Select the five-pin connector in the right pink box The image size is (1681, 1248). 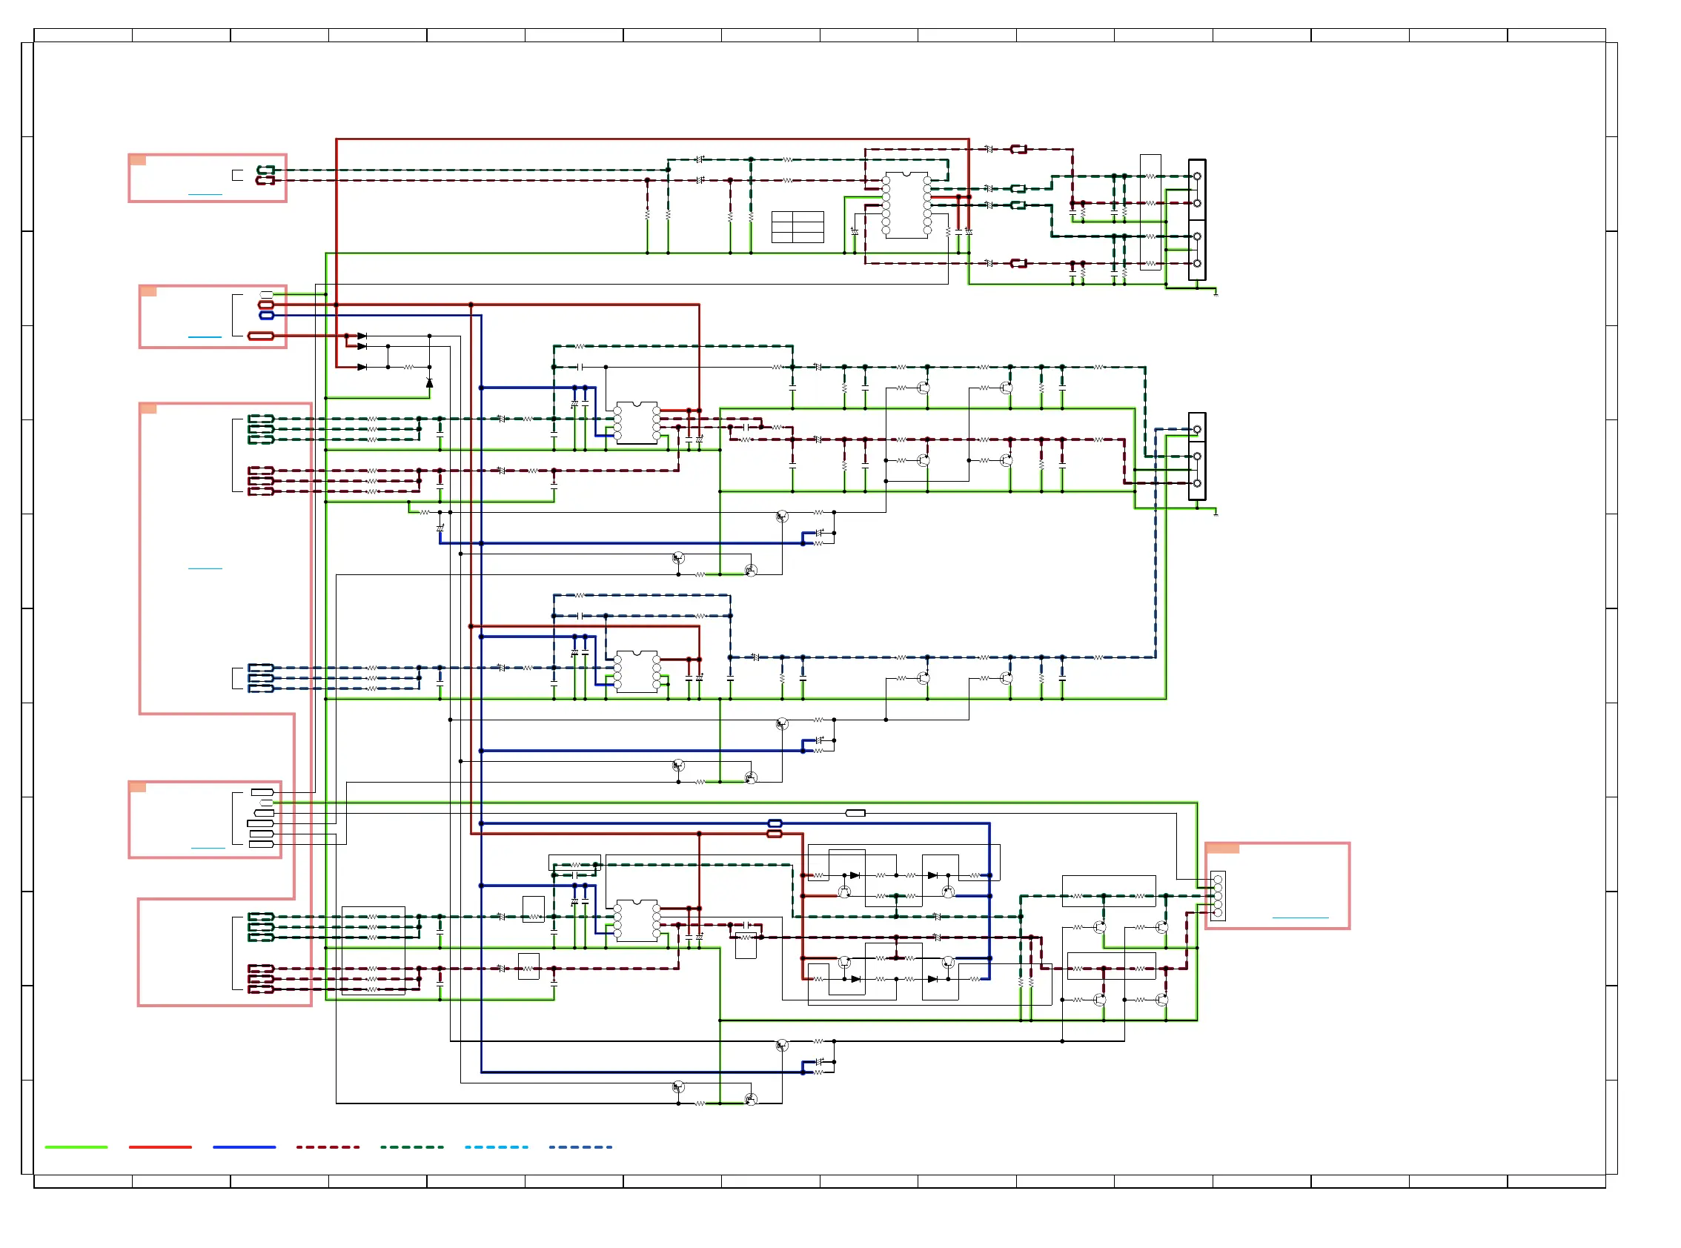point(1218,897)
